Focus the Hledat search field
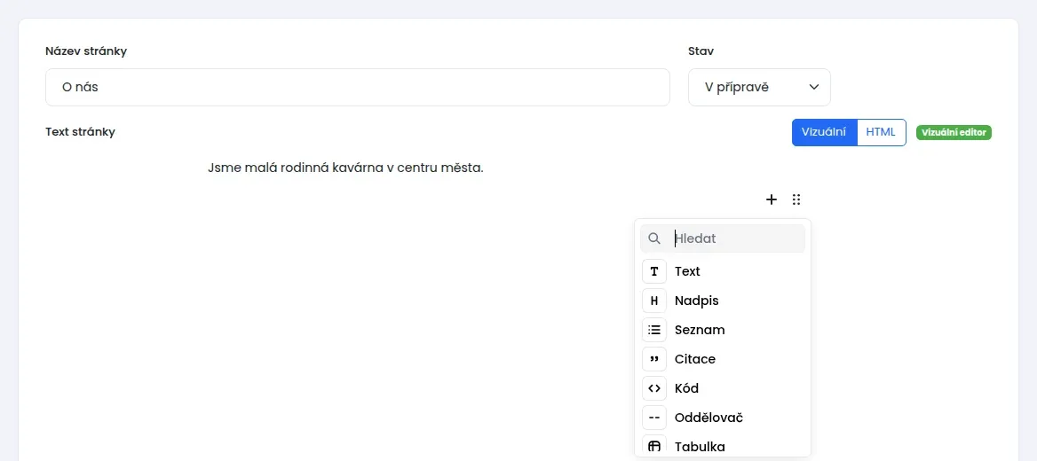This screenshot has width=1037, height=461. tap(722, 238)
